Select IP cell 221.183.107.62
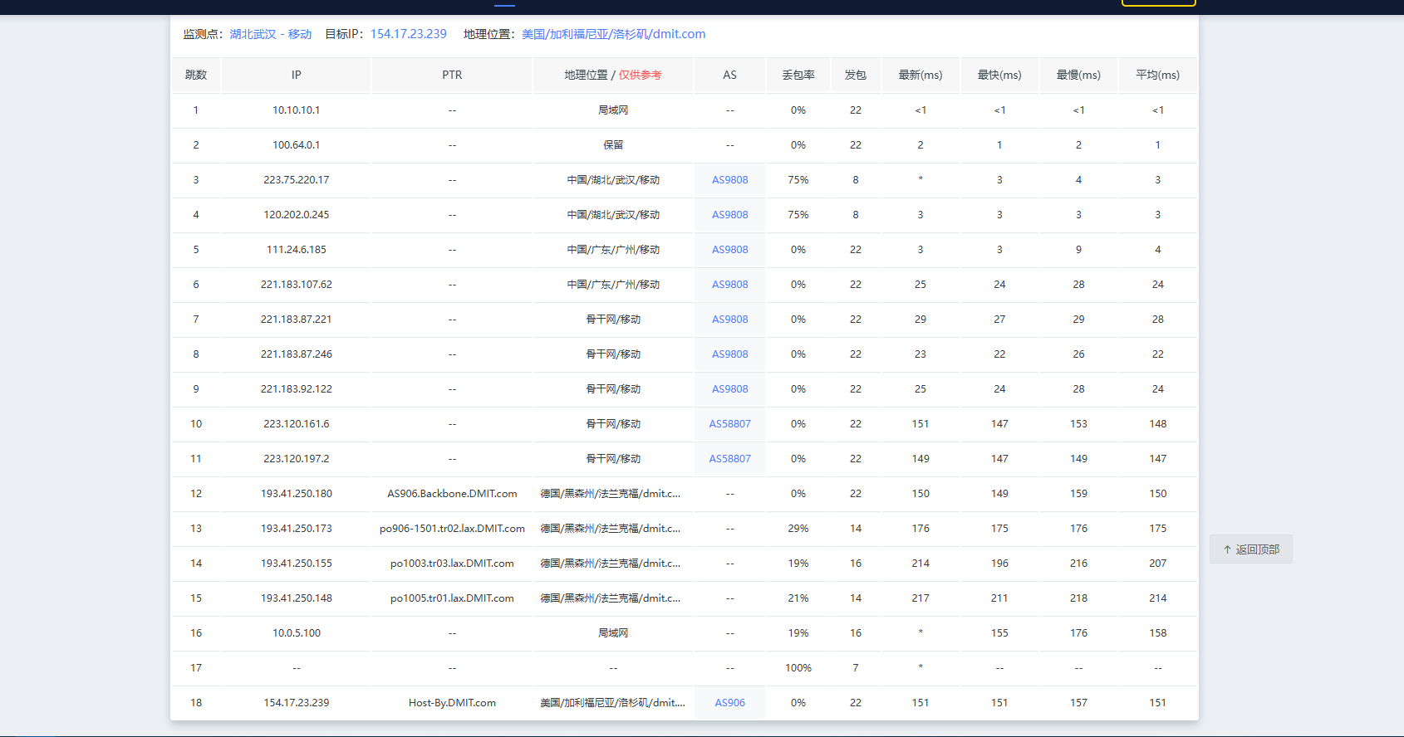1404x737 pixels. click(x=297, y=285)
